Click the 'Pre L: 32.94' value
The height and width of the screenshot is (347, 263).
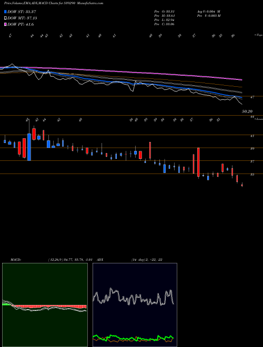[165, 20]
